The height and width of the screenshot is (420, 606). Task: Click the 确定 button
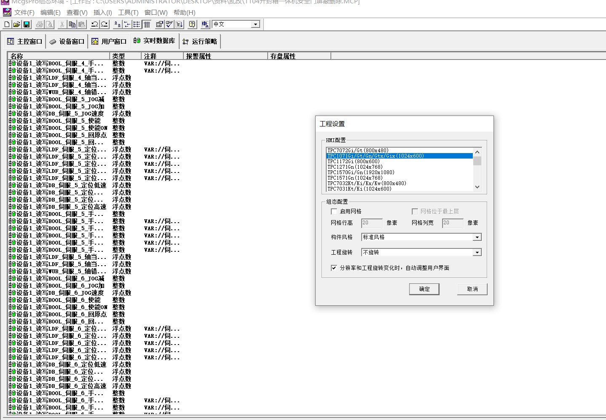coord(424,289)
